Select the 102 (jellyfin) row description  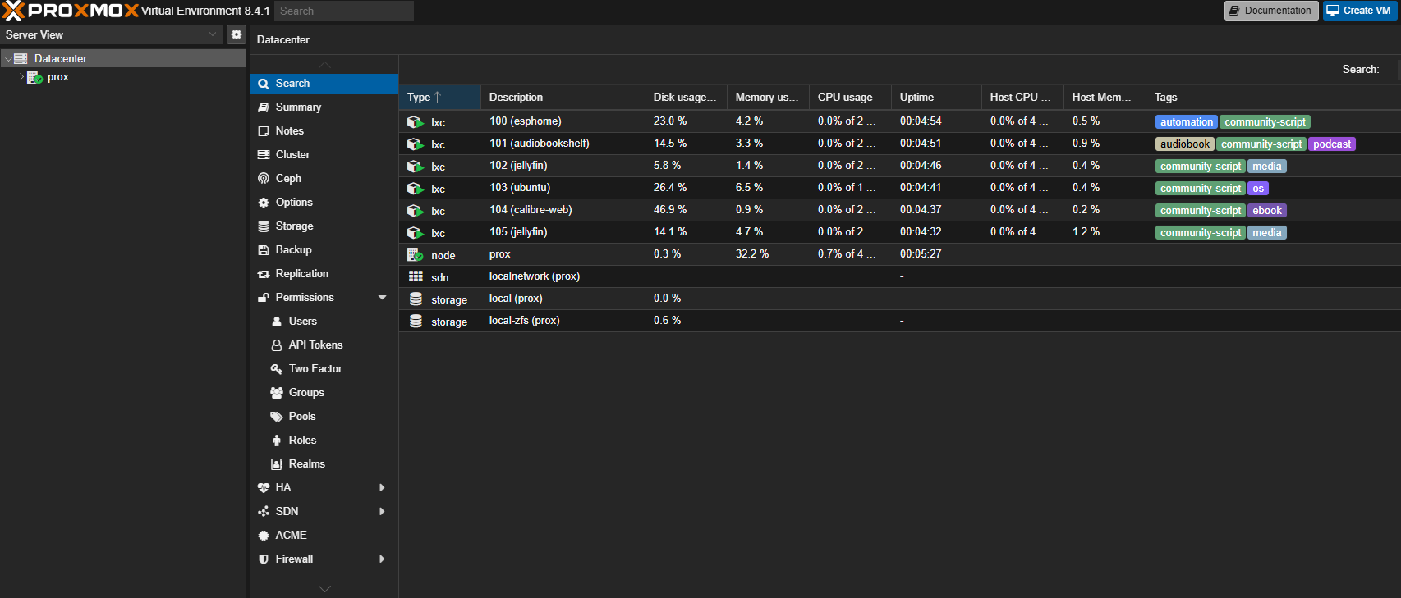(518, 166)
